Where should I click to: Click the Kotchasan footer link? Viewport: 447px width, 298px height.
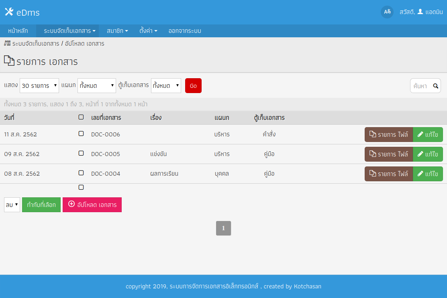(307, 286)
